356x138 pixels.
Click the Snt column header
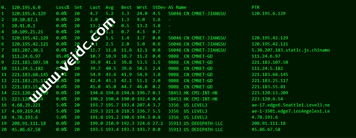[x=78, y=7]
